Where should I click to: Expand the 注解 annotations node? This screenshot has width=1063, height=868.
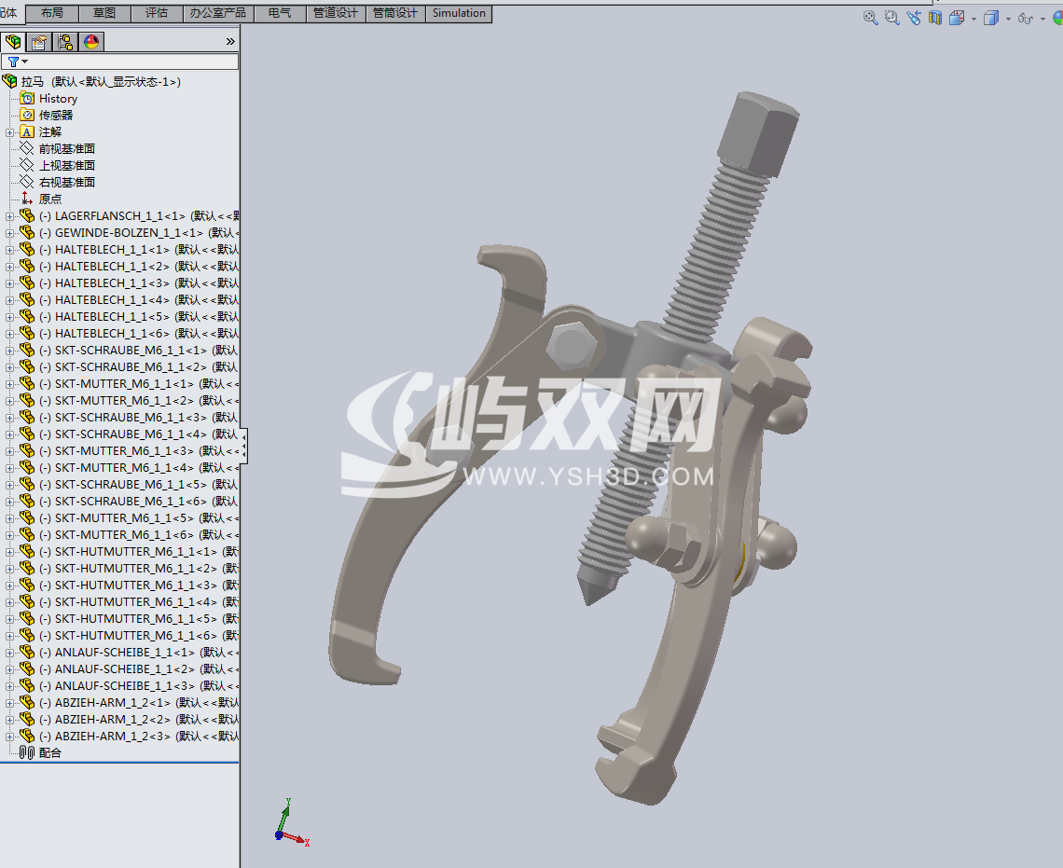9,132
